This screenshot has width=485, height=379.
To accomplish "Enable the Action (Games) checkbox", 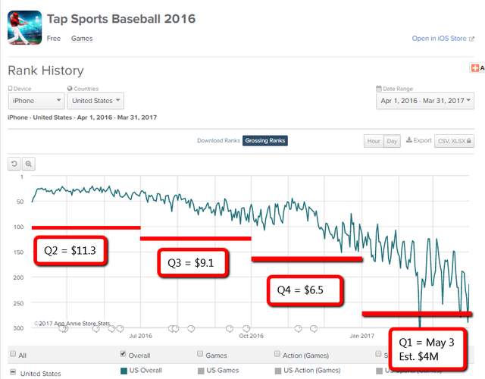I will click(x=277, y=354).
